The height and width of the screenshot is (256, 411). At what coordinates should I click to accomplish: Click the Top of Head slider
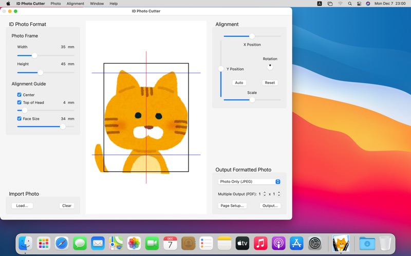(x=46, y=110)
